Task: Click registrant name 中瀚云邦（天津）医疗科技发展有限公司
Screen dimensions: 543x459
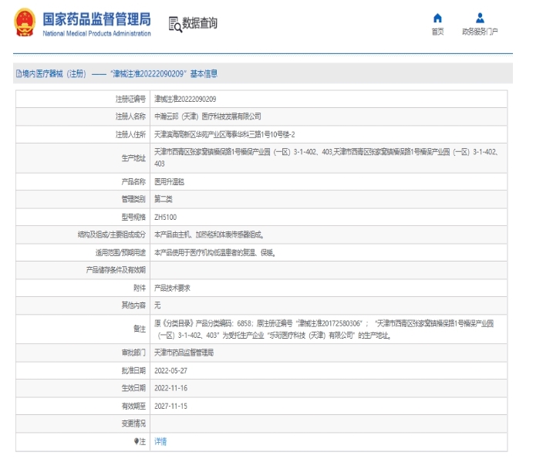Action: [x=207, y=116]
